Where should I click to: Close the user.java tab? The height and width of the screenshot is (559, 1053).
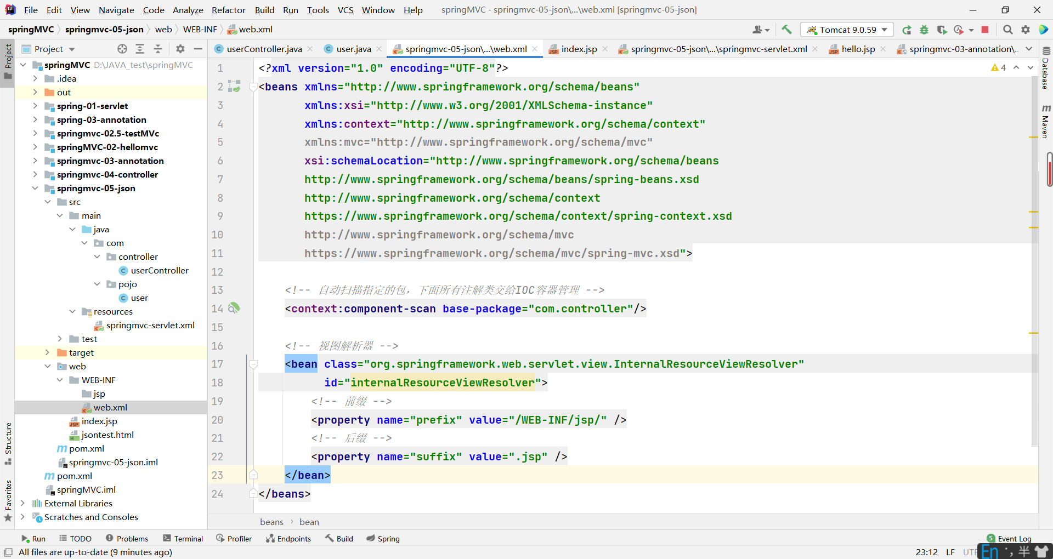click(379, 49)
